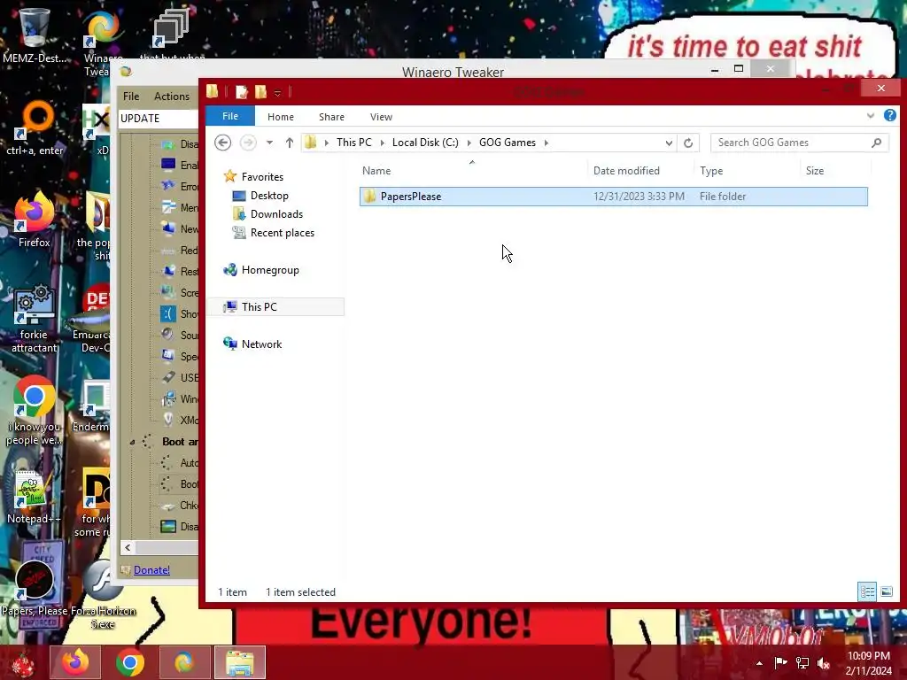Open the Forza Horizon 5.exe desktop shortcut
The width and height of the screenshot is (907, 680).
(x=103, y=596)
